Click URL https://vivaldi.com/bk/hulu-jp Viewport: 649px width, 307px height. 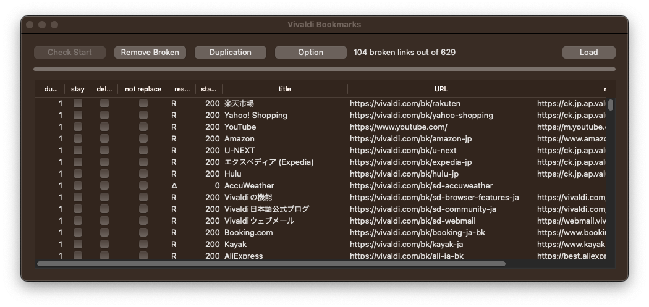[x=404, y=174]
